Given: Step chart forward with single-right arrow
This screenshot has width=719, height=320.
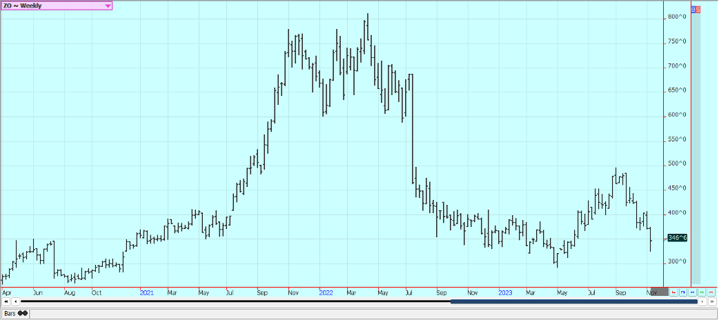Looking at the screenshot, I should point(703,301).
